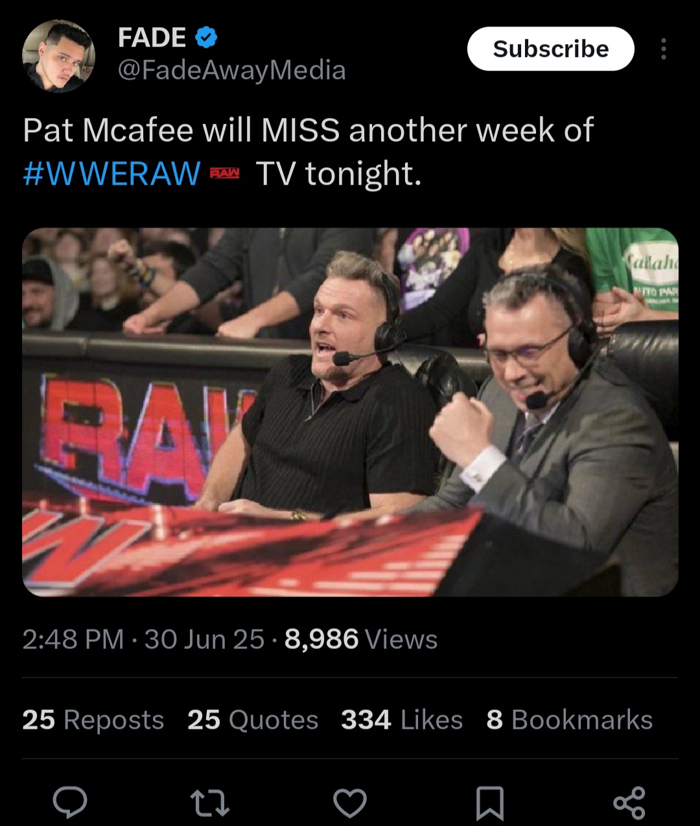View the 25 Reposts list
The height and width of the screenshot is (826, 700).
(x=93, y=720)
